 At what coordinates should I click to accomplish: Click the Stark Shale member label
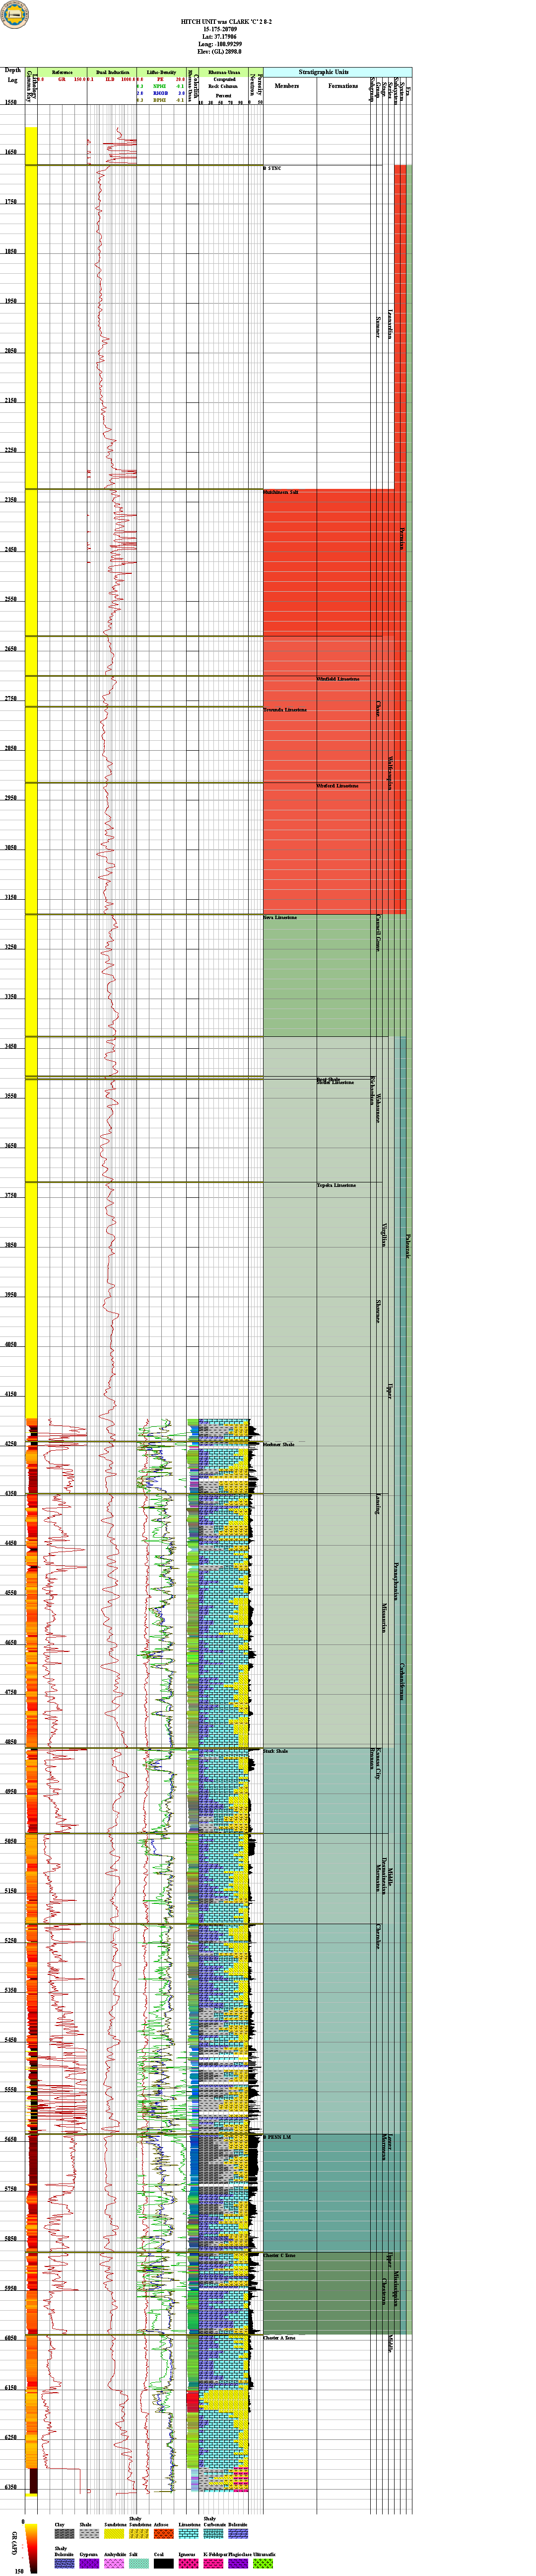[275, 1752]
